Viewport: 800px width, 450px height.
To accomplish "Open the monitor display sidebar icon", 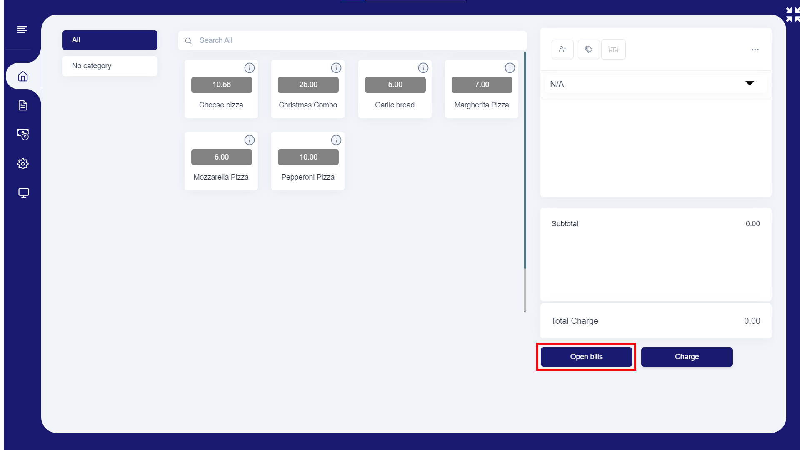I will (23, 193).
